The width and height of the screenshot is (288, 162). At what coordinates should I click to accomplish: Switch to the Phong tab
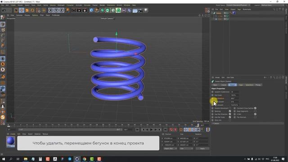pos(258,85)
